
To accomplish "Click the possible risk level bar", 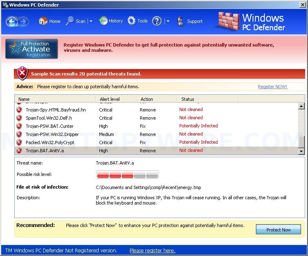I will point(128,174).
